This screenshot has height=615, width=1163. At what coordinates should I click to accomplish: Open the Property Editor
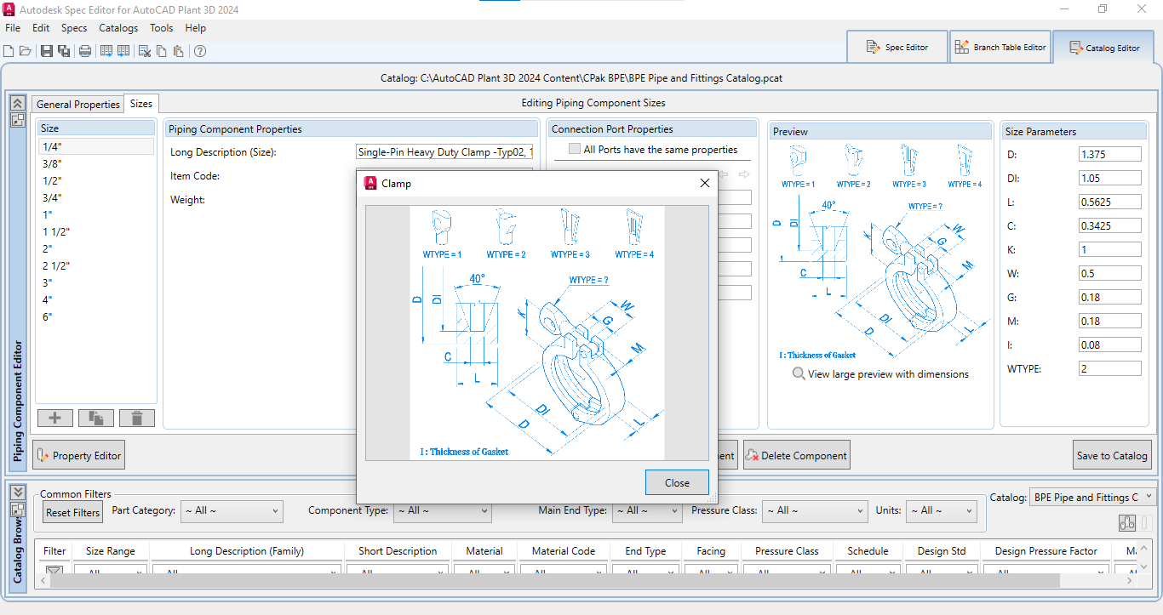pos(78,455)
